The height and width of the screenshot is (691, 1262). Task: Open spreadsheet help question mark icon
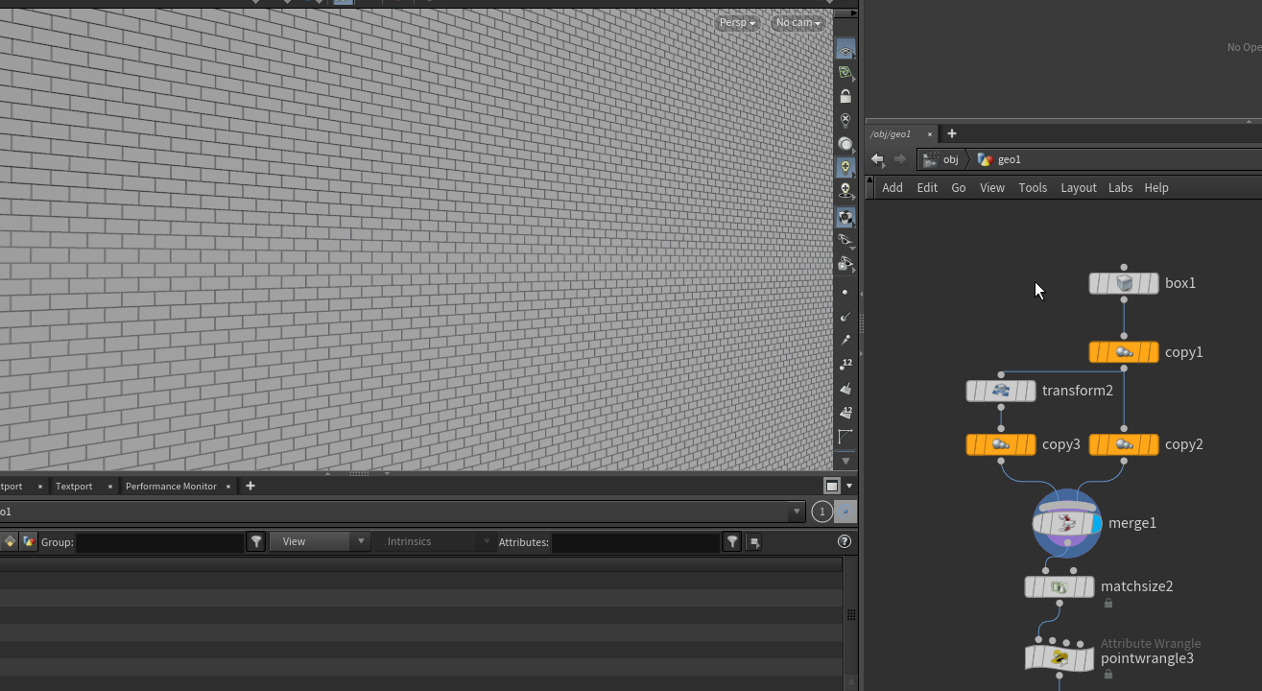click(845, 542)
